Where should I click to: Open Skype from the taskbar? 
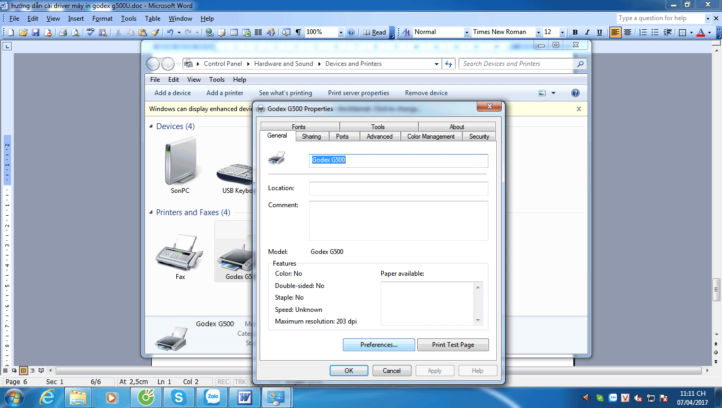[179, 397]
